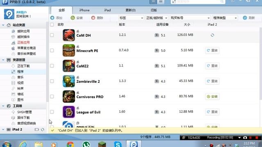
Task: Reinstall Minecraft PE with 重装 button
Action: (x=212, y=51)
